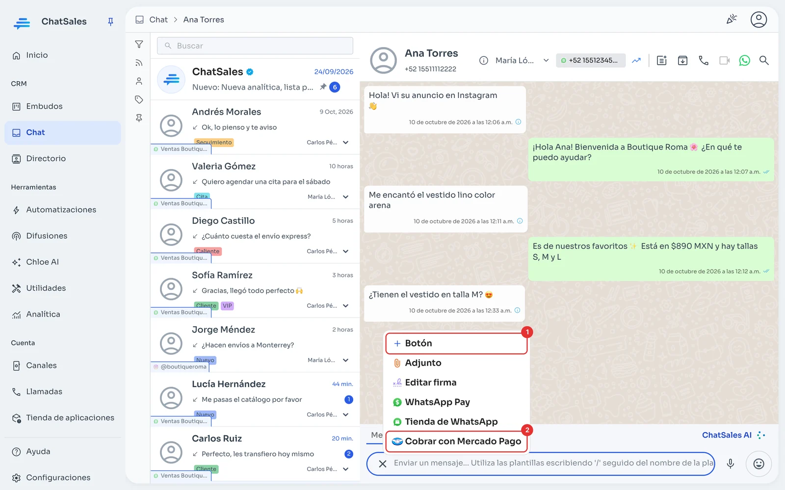Screen dimensions: 785x490
Task: Expand assignee dropdown on Diego Castillo chat
Action: click(x=345, y=251)
